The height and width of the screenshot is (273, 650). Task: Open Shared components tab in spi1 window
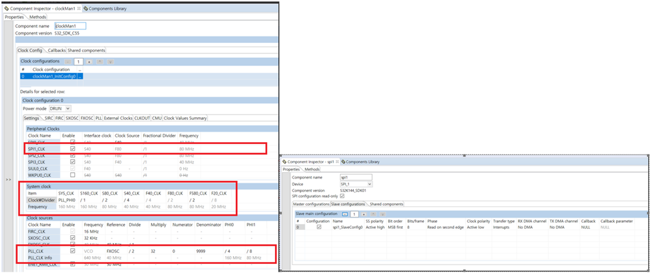386,204
